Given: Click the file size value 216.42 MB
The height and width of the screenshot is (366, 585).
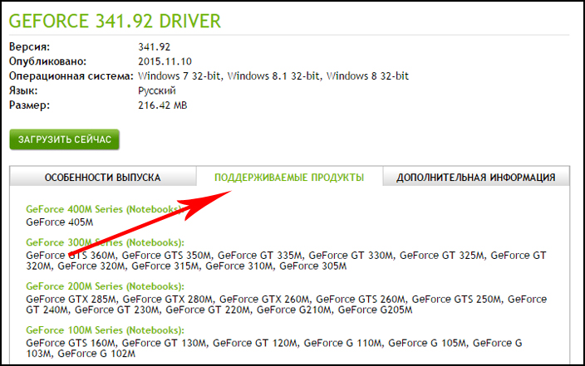Looking at the screenshot, I should coord(164,105).
